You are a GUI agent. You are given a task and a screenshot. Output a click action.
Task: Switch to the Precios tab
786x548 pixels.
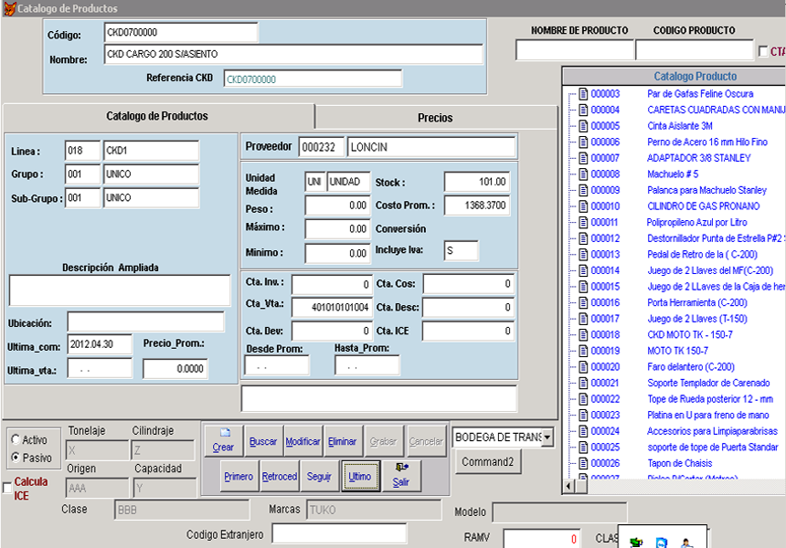[435, 118]
